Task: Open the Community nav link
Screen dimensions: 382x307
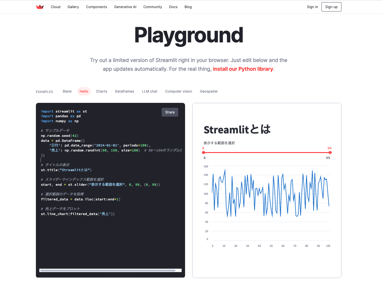Action: coord(153,7)
